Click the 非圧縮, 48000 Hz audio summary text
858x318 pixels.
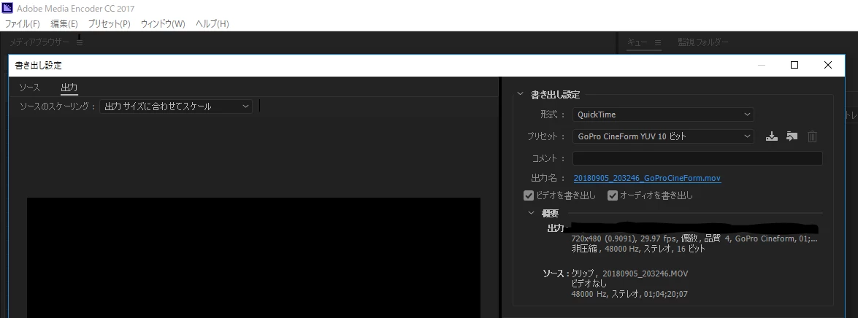pos(638,249)
